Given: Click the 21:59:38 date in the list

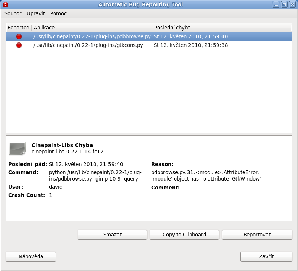Looking at the screenshot, I should (191, 45).
